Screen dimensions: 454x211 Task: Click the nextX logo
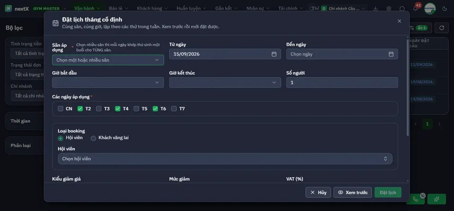point(17,8)
